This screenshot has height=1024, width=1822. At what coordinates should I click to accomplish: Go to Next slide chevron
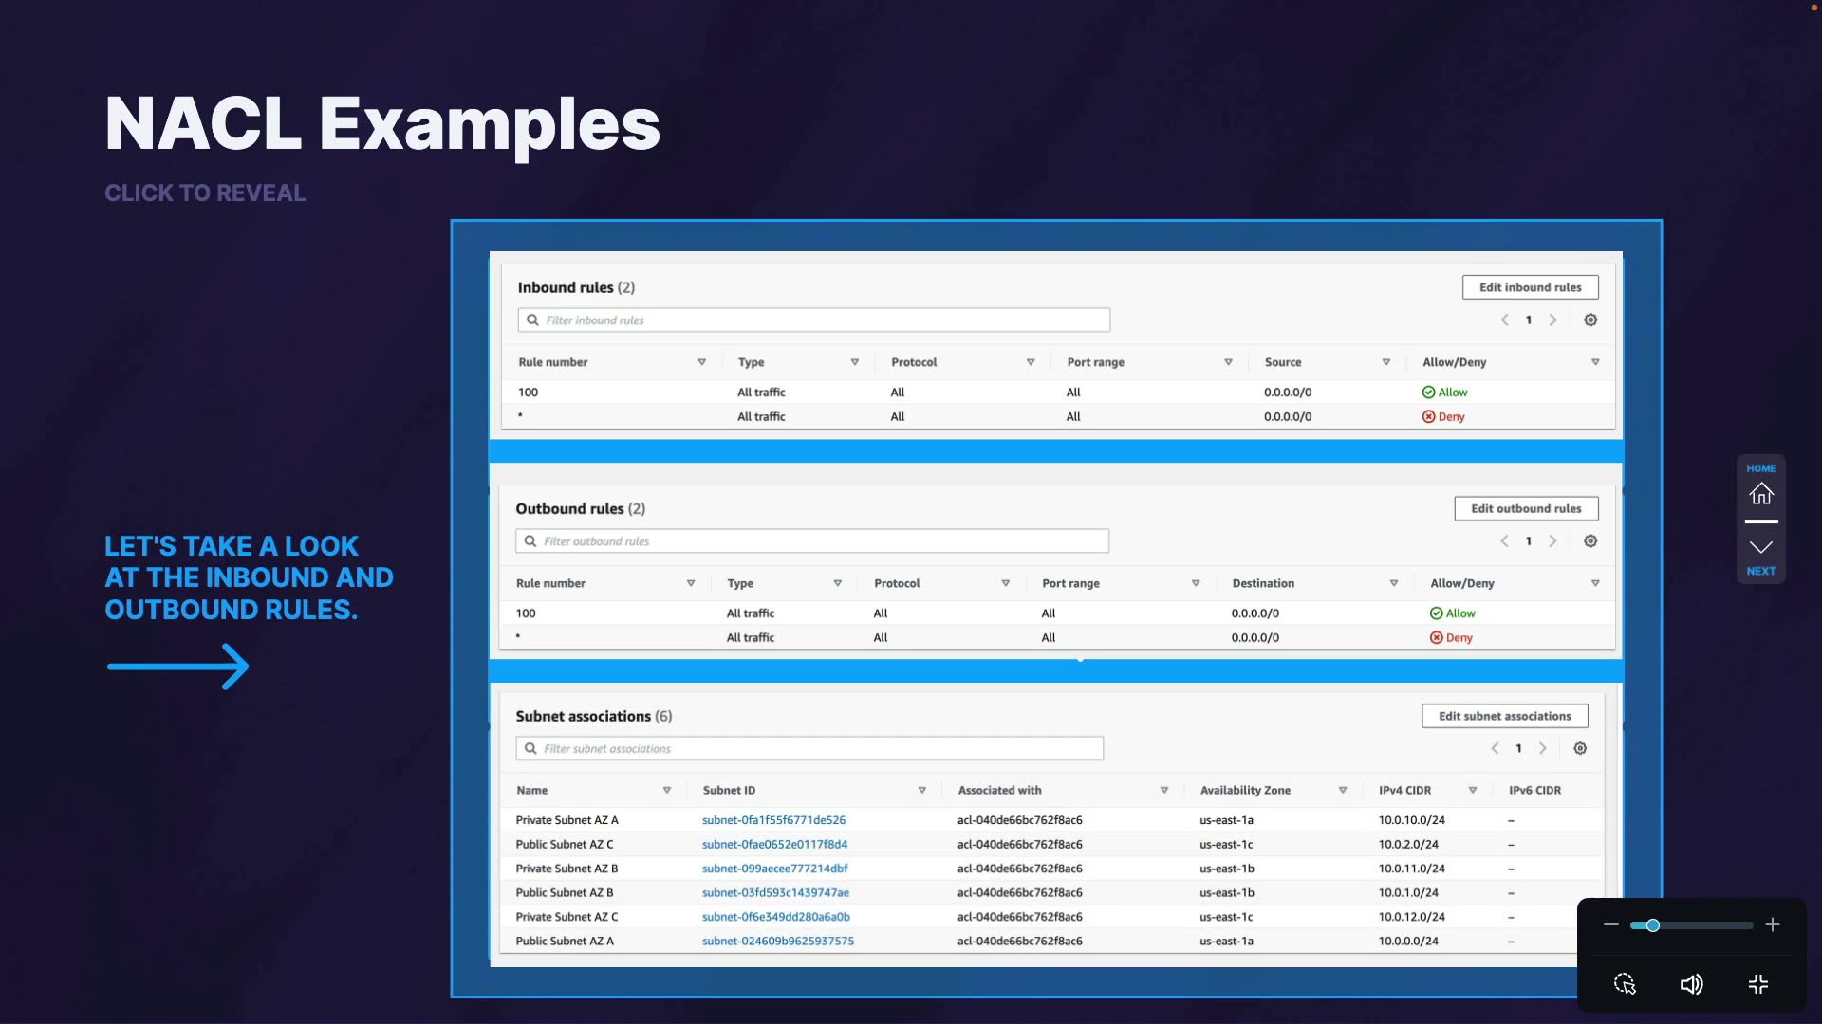[1761, 548]
